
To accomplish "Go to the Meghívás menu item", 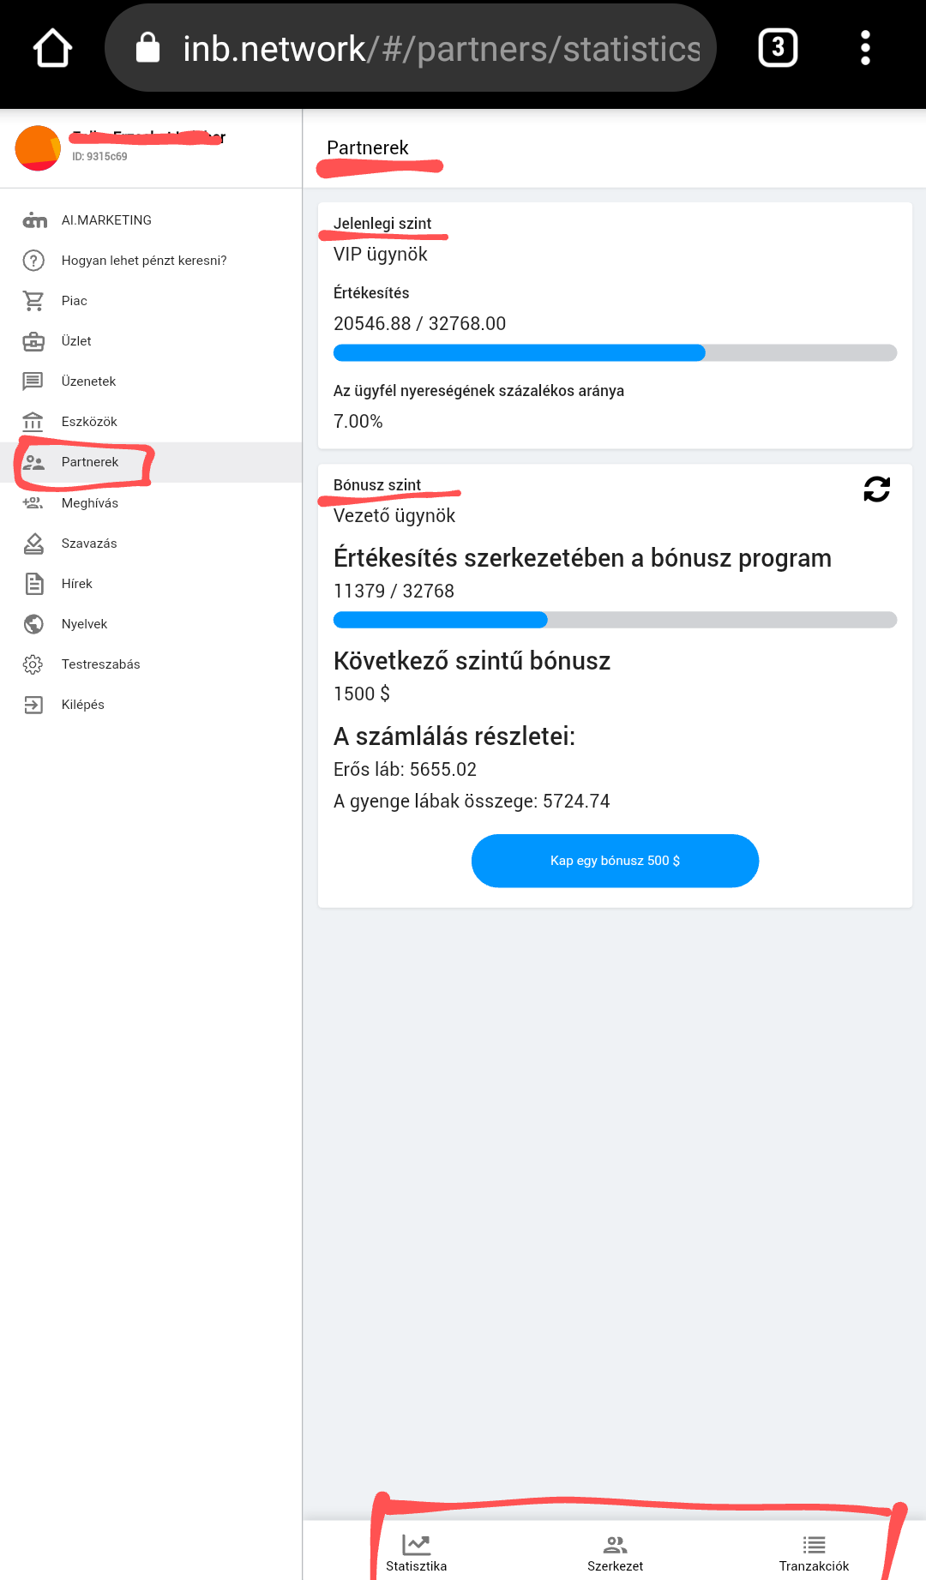I will point(90,503).
